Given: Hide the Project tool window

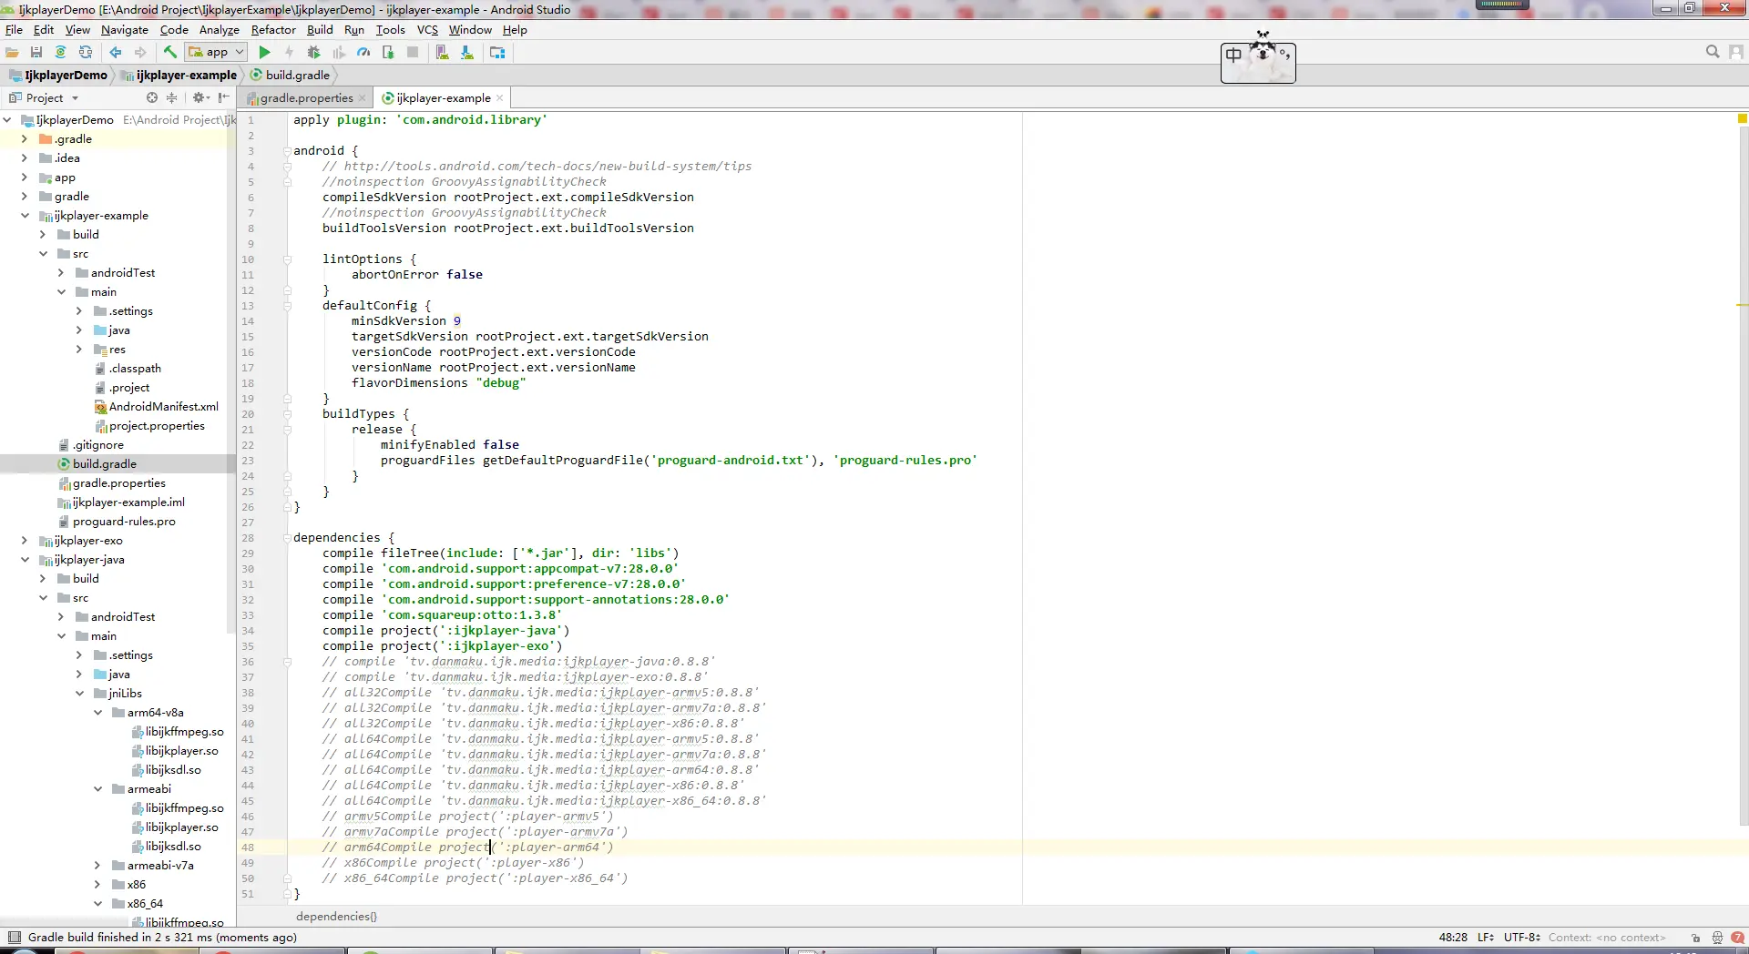Looking at the screenshot, I should (223, 97).
